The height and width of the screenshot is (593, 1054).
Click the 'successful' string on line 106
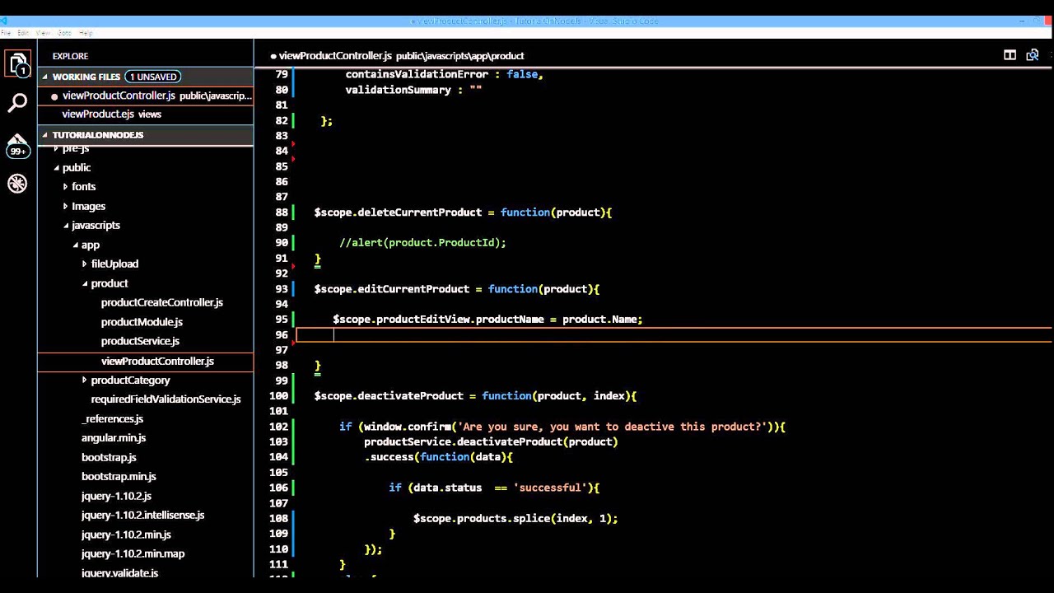click(x=550, y=488)
